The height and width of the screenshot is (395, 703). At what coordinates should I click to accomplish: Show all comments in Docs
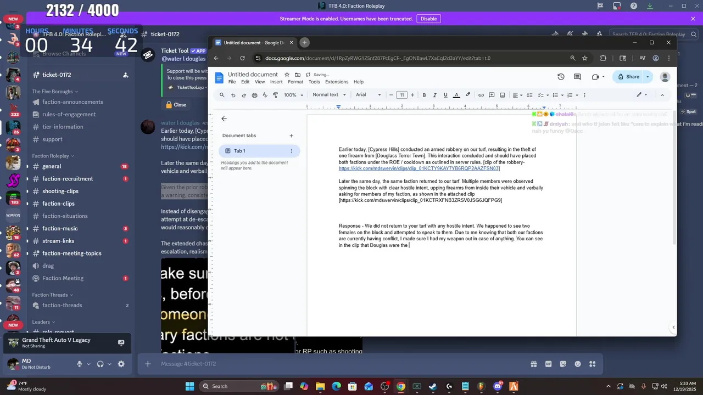[577, 77]
